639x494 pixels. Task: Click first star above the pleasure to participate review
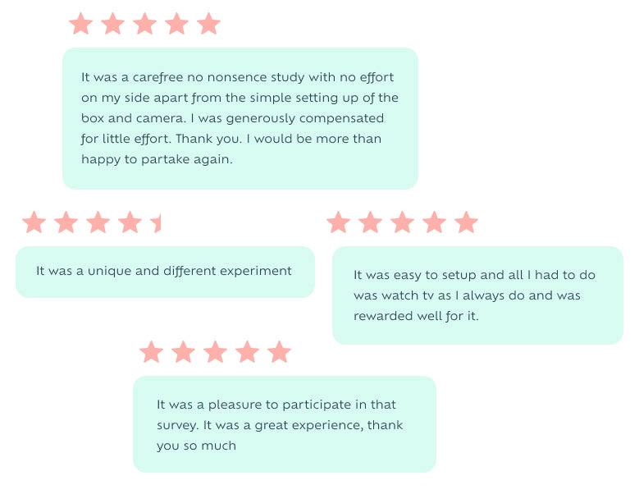(151, 352)
